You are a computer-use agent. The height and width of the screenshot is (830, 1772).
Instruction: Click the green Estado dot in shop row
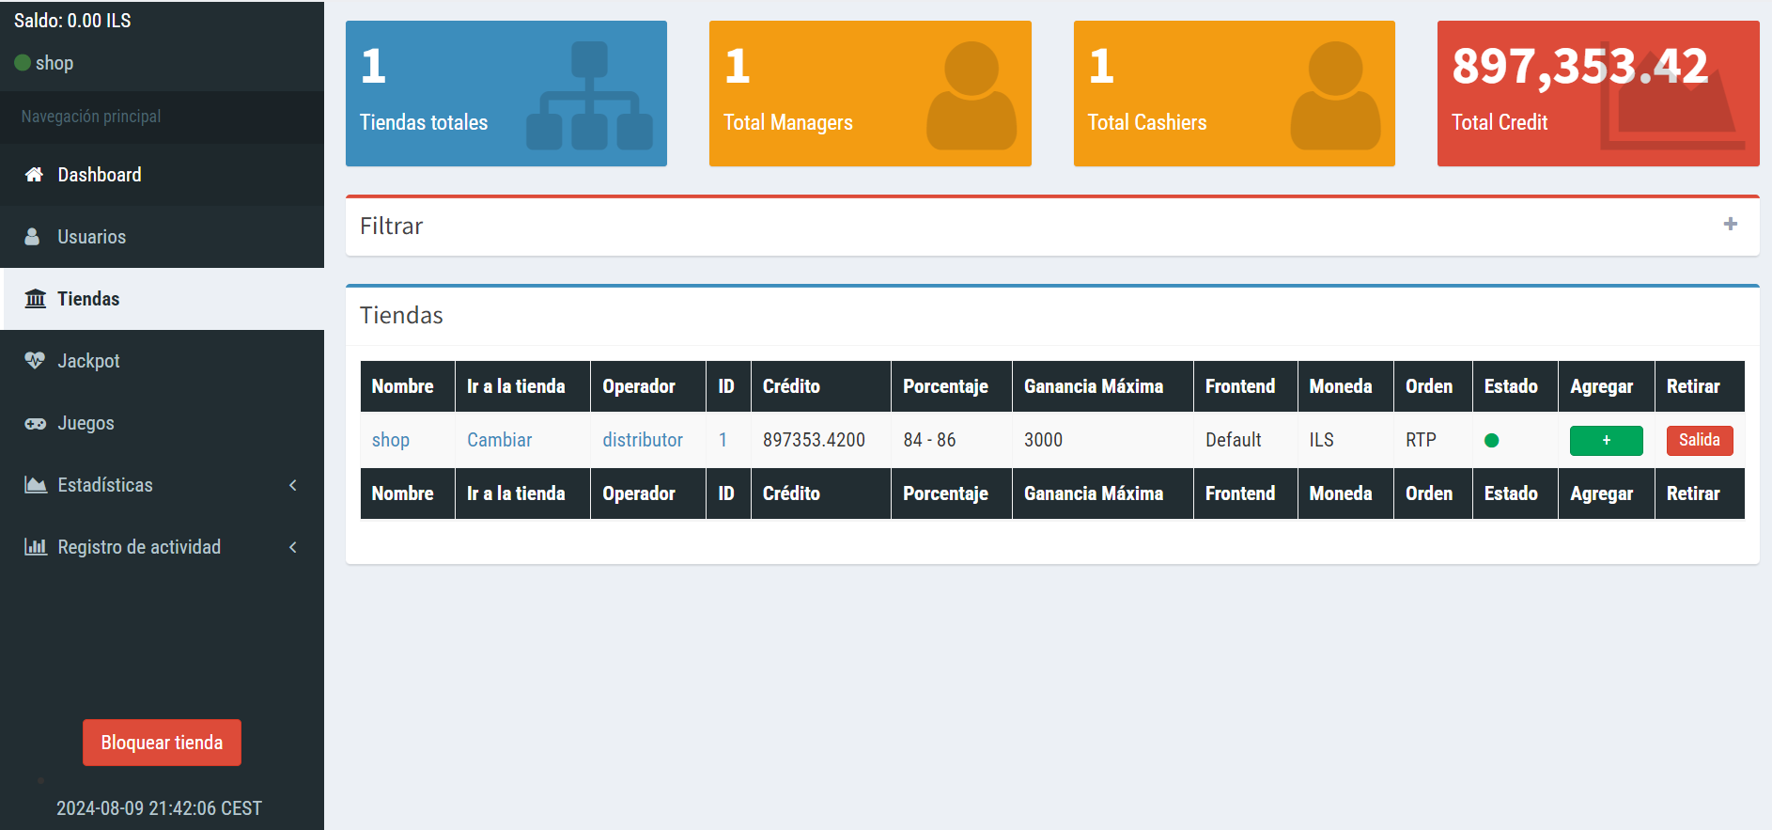coord(1491,440)
